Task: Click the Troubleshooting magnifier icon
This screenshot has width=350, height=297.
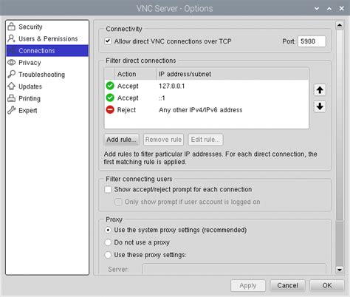Action: point(11,74)
